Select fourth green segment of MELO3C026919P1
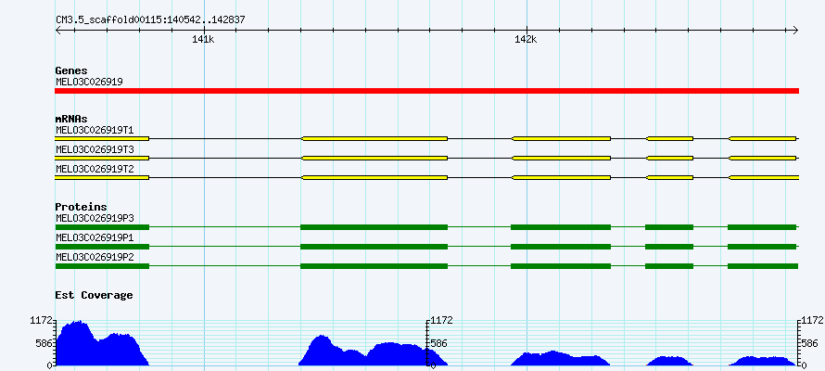 tap(669, 247)
